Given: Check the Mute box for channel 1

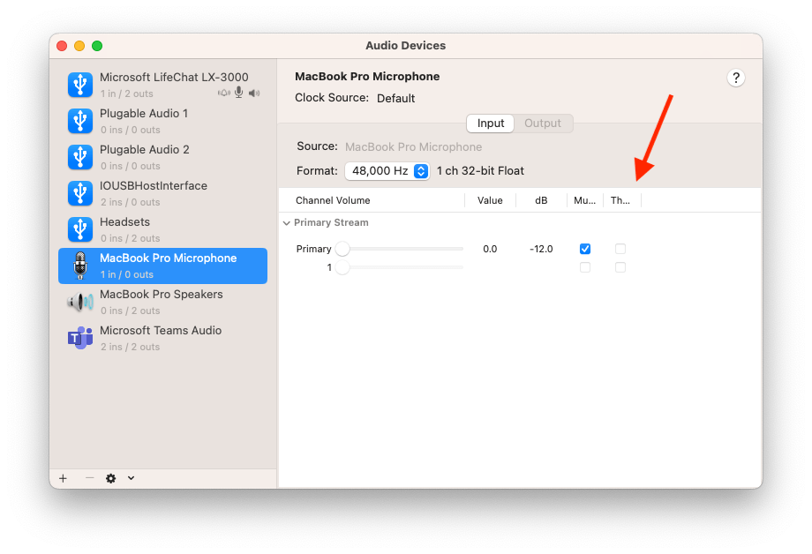Looking at the screenshot, I should click(x=584, y=267).
